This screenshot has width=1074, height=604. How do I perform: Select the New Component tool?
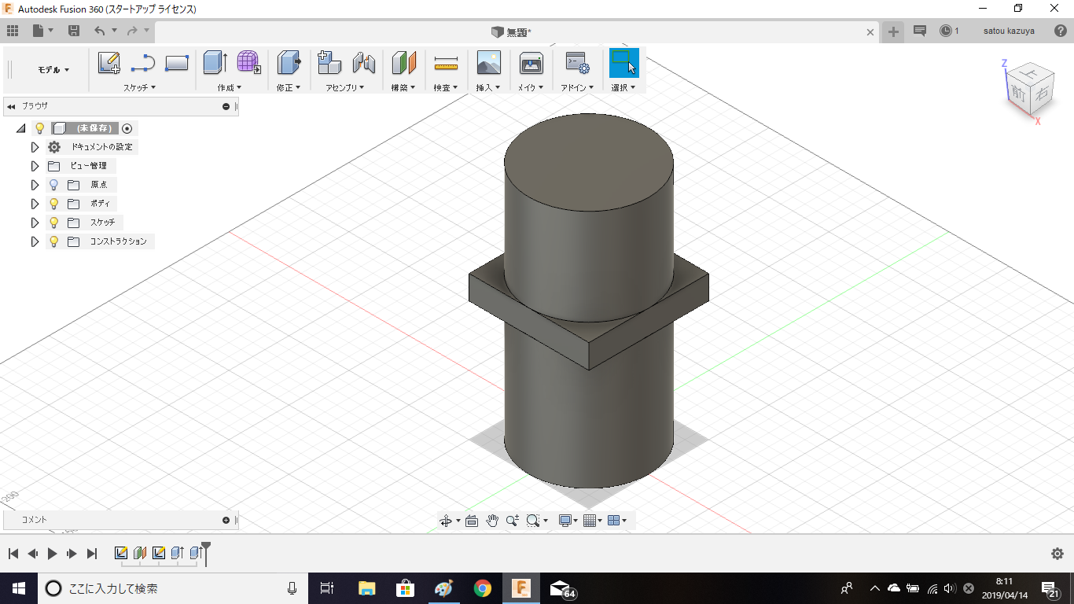pos(329,63)
